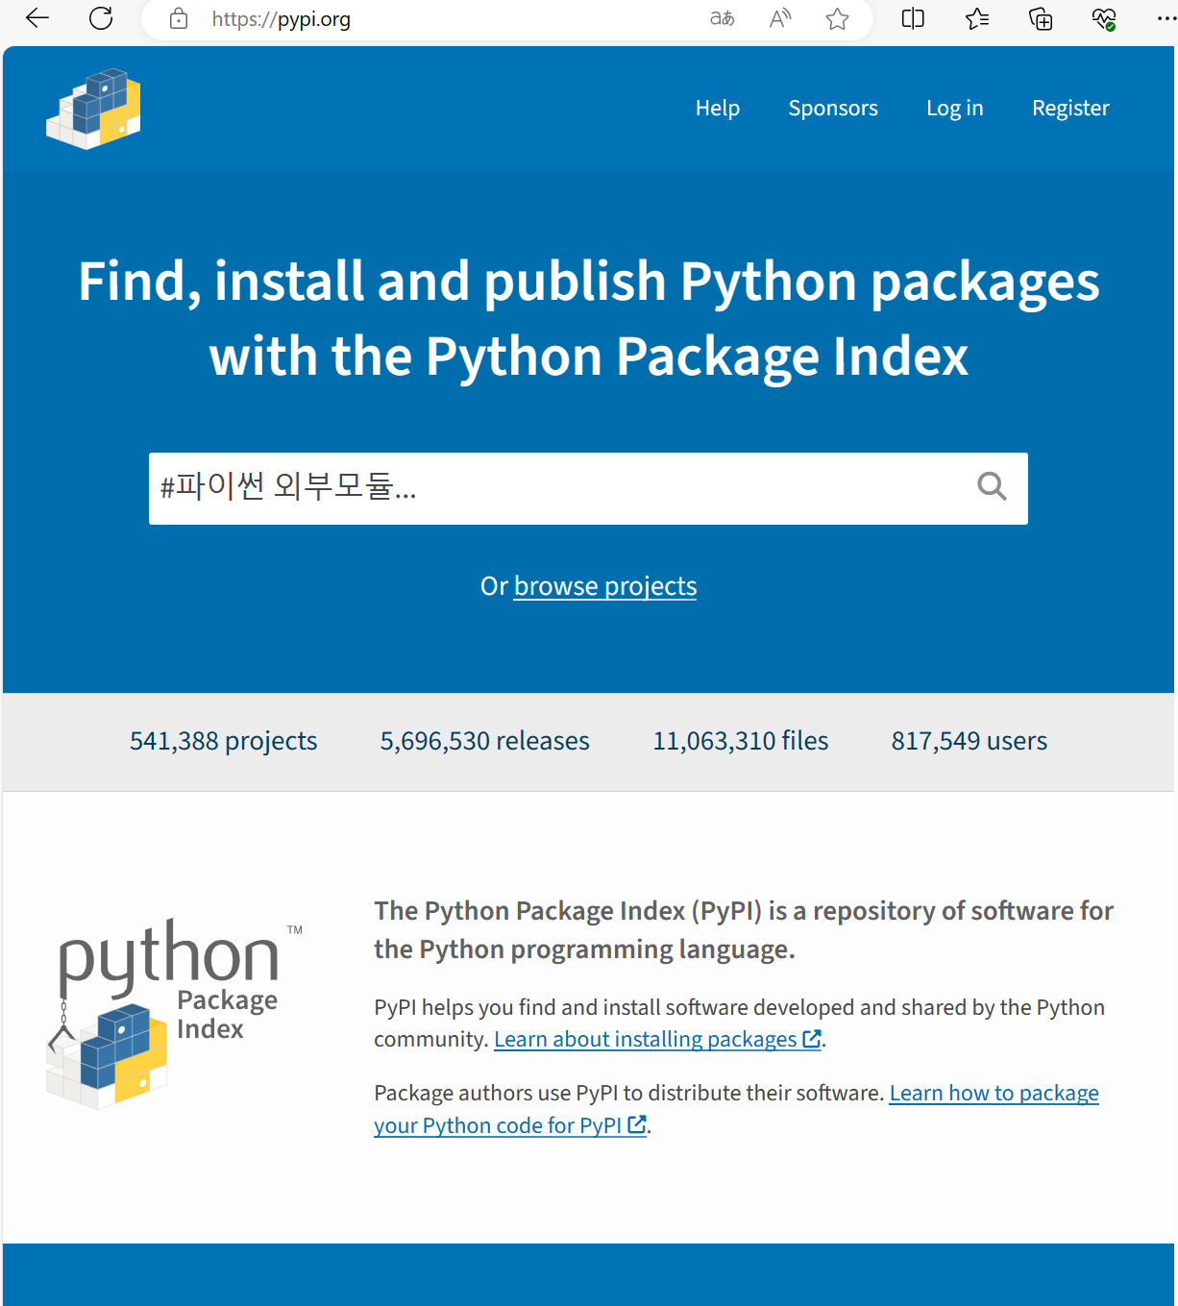
Task: Select the 5,696,530 releases statistic
Action: pyautogui.click(x=484, y=741)
